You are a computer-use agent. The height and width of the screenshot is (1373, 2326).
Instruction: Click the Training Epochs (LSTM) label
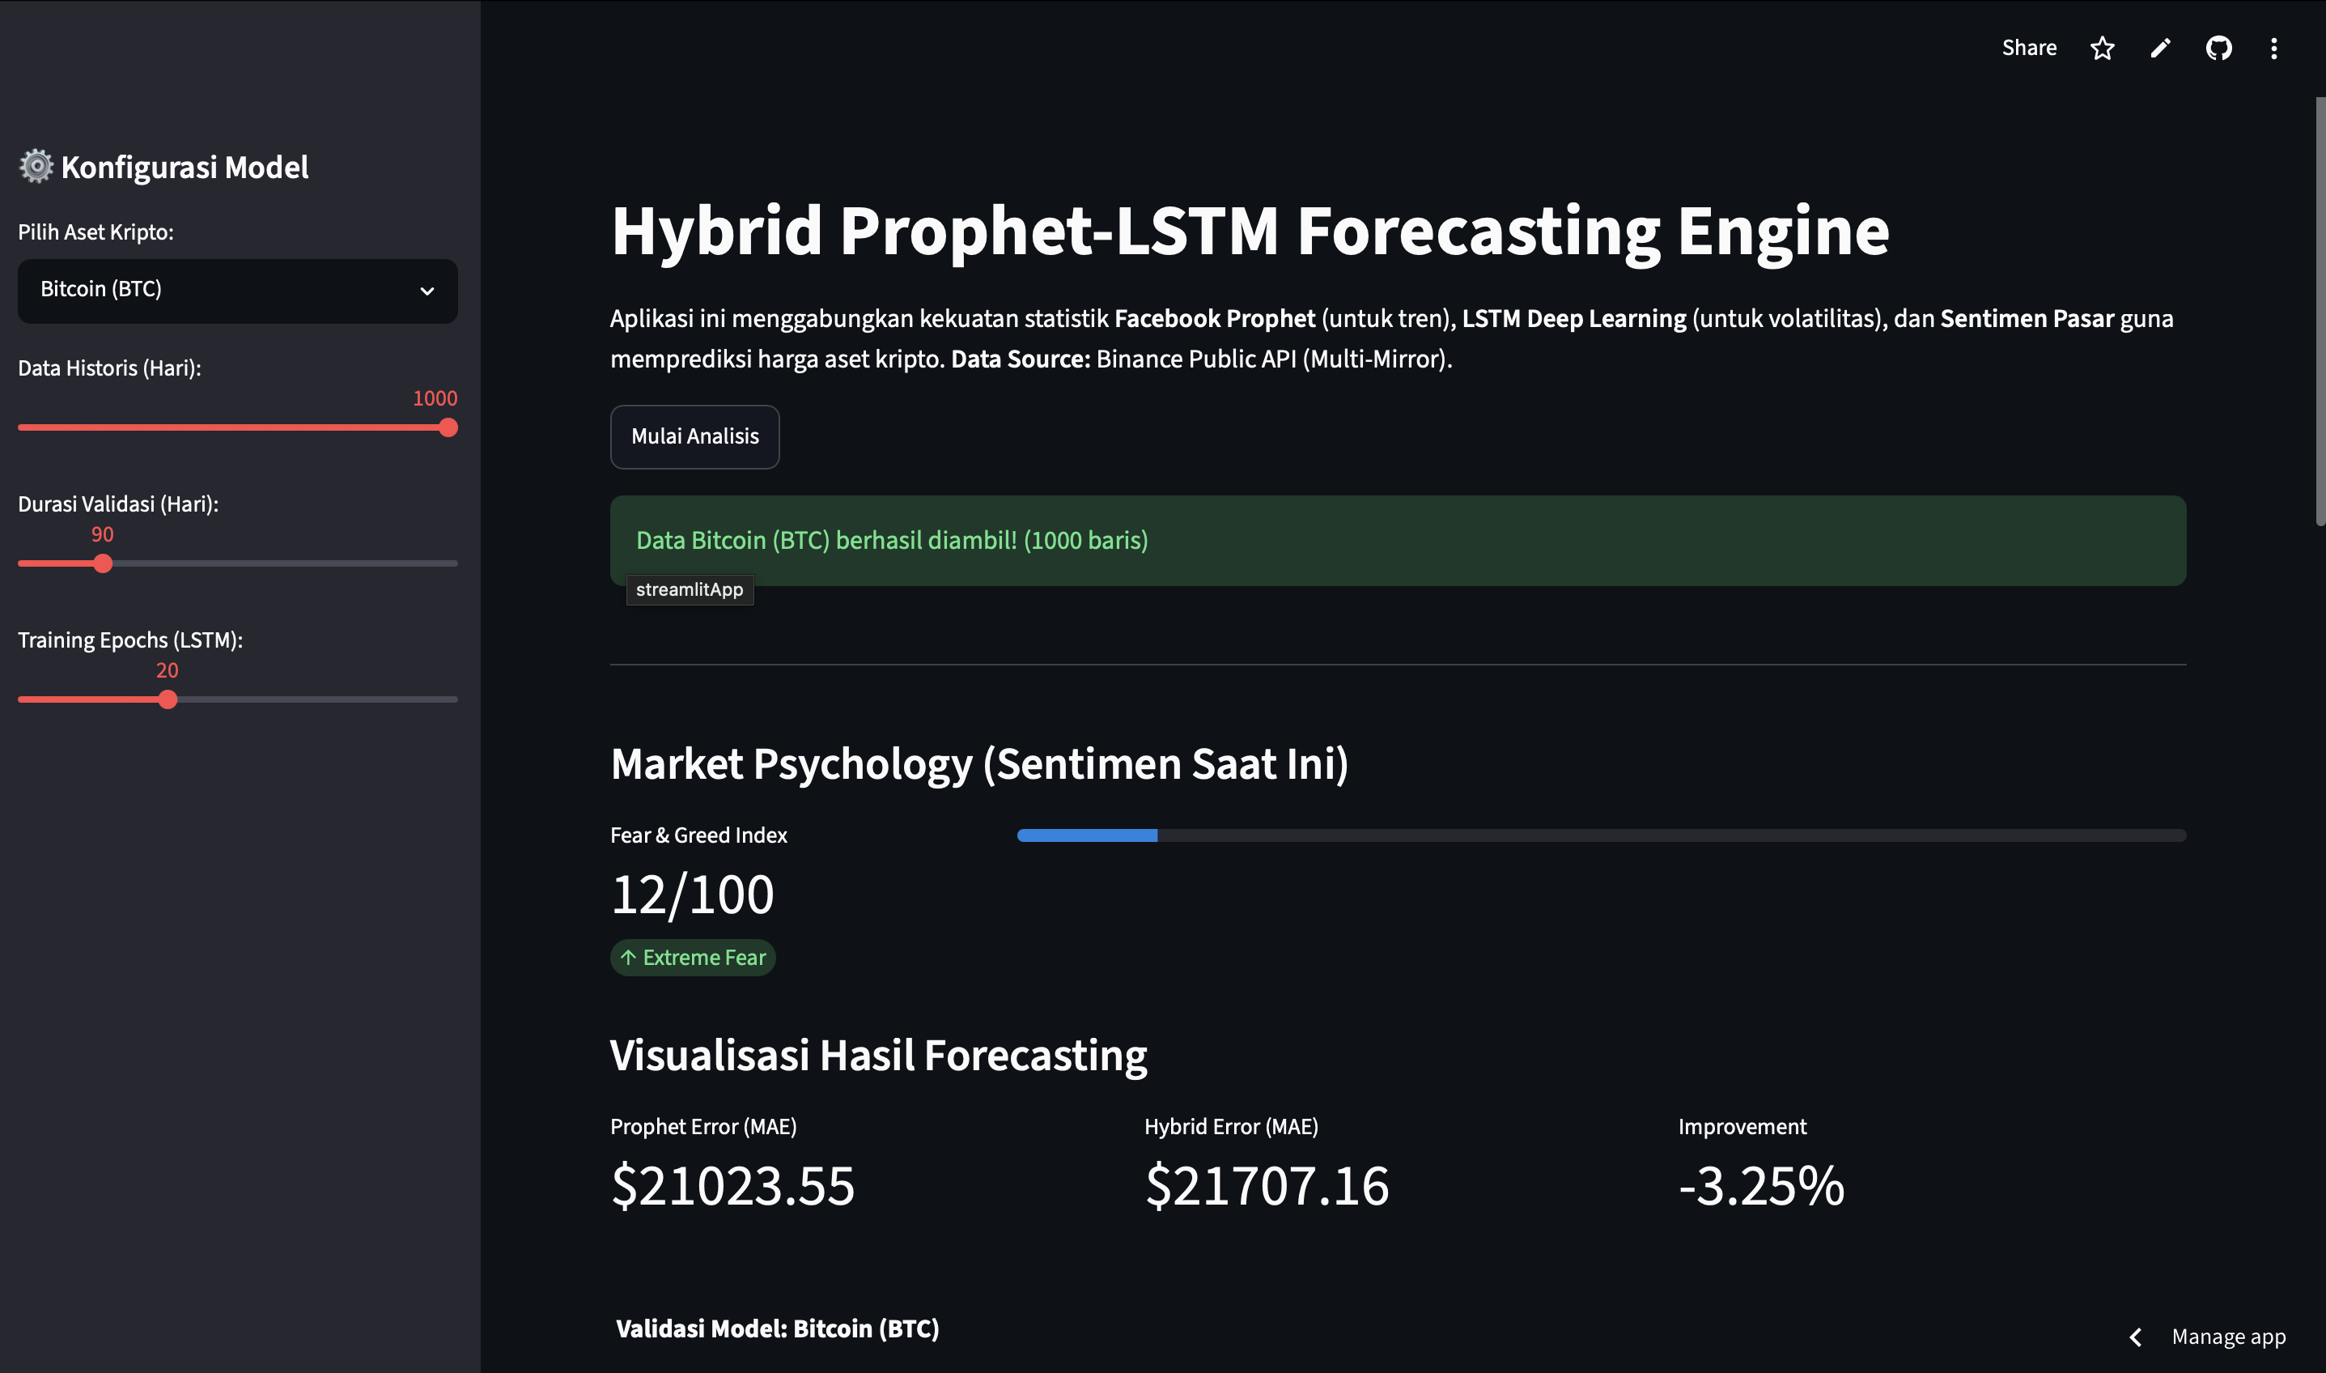coord(130,640)
